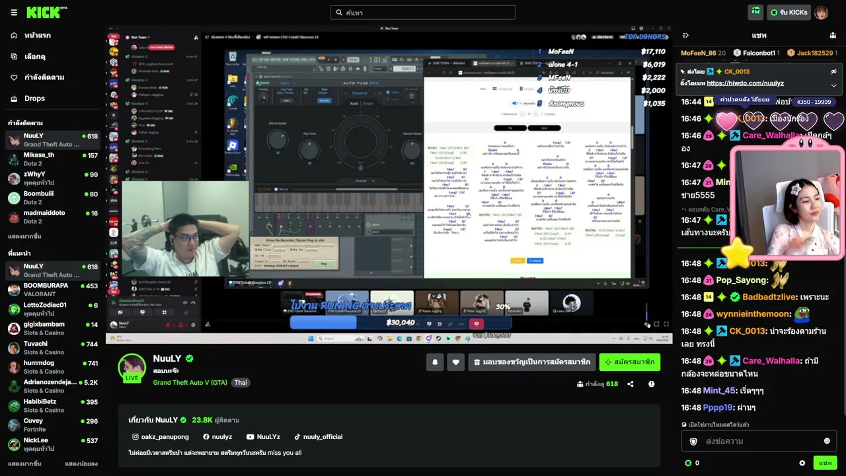
Task: Send message with green แชท button
Action: 826,463
